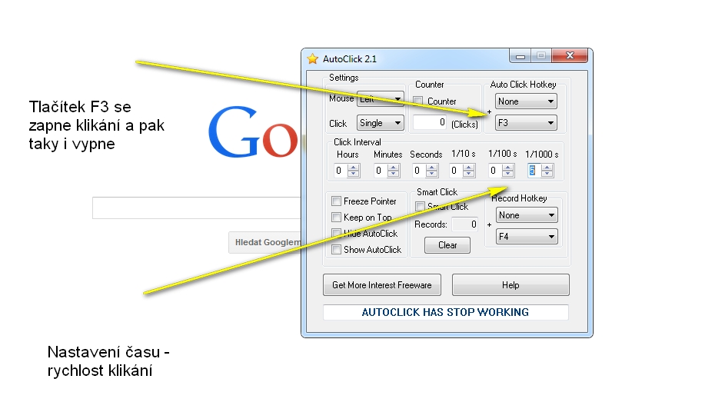Open Auto Click Hotkey dropdown showing F3
Screen dimensions: 725x412
click(526, 123)
